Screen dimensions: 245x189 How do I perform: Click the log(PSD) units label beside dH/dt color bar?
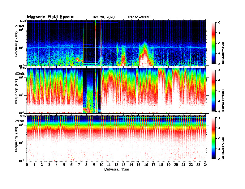(223, 53)
